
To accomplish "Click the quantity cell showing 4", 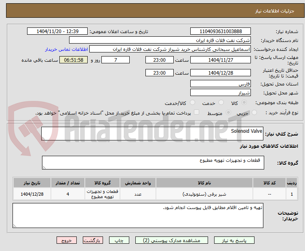I will tap(68, 194).
